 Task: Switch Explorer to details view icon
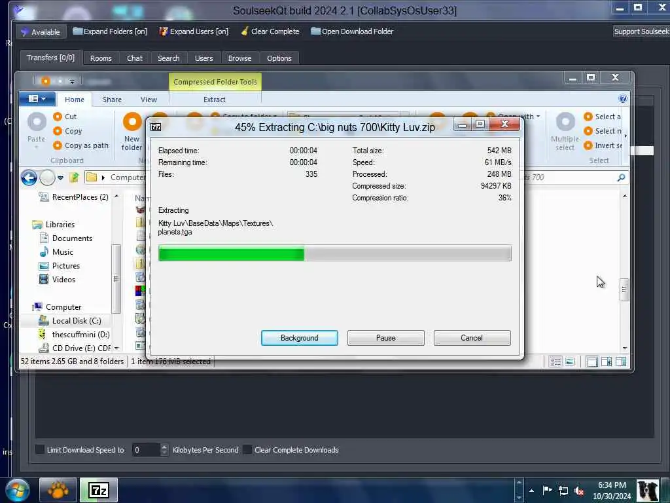pyautogui.click(x=555, y=362)
